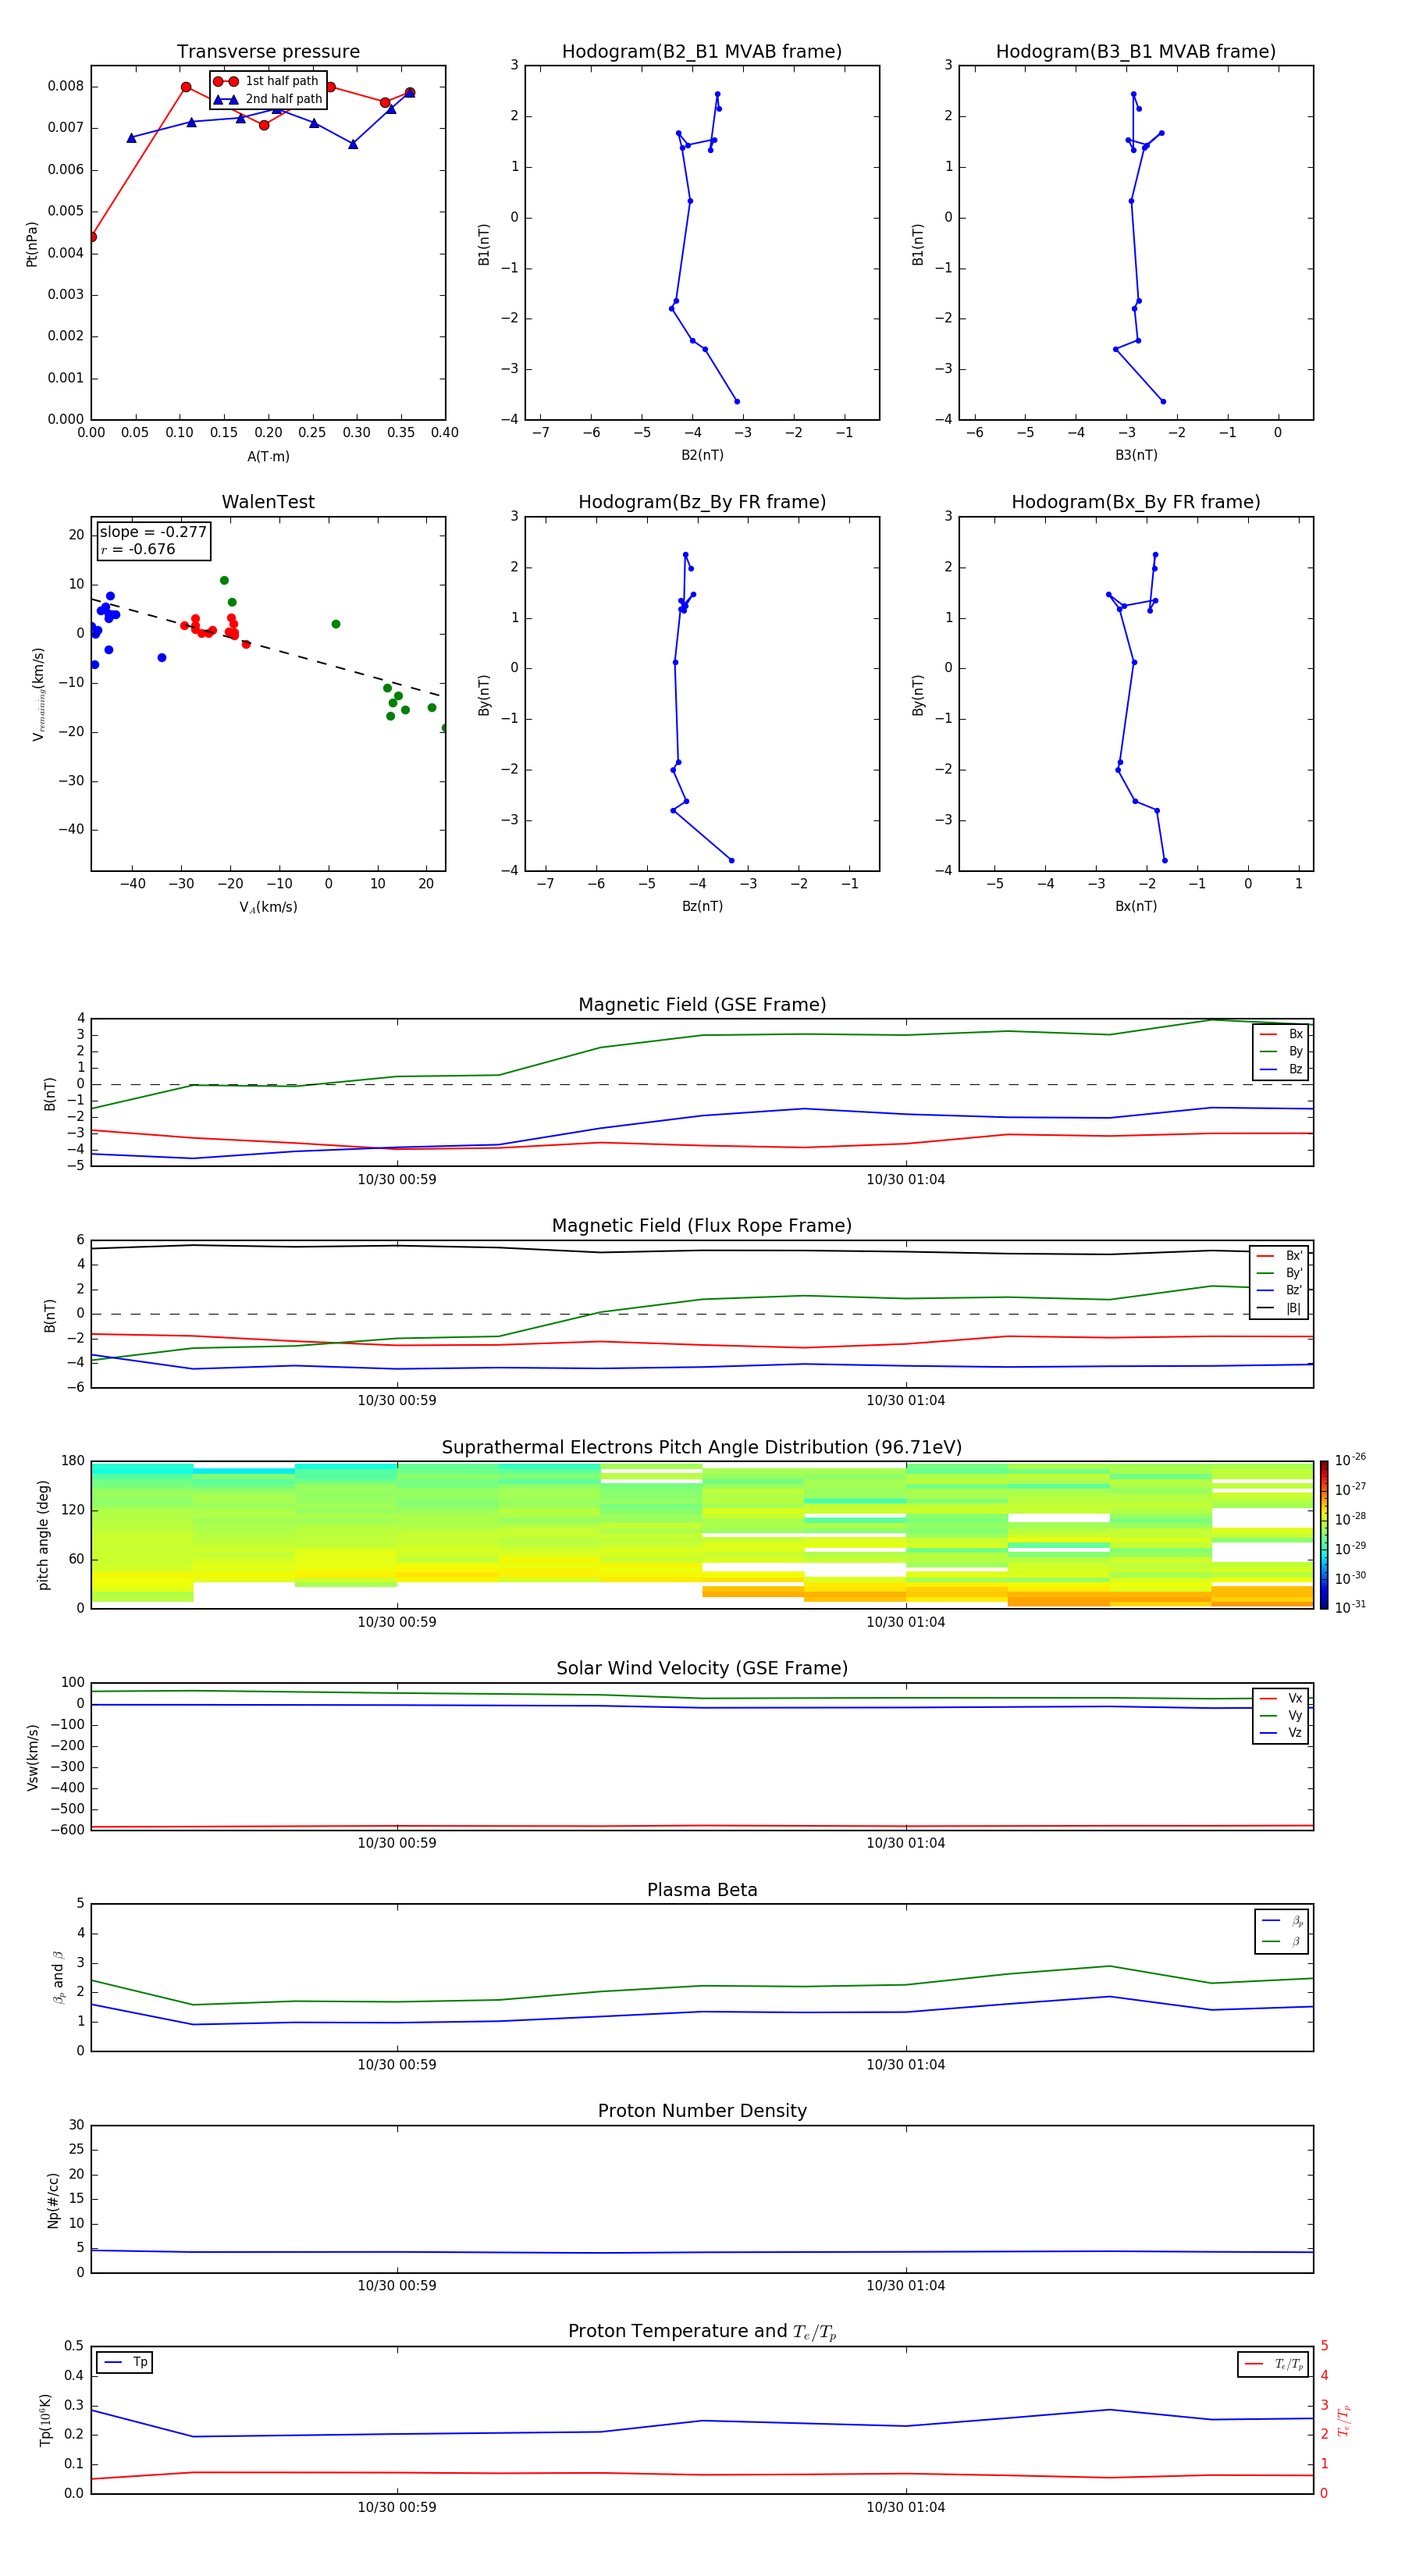Image resolution: width=1405 pixels, height=2576 pixels.
Task: Click the 'Transverse pressure' plot title
Action: coord(268,52)
